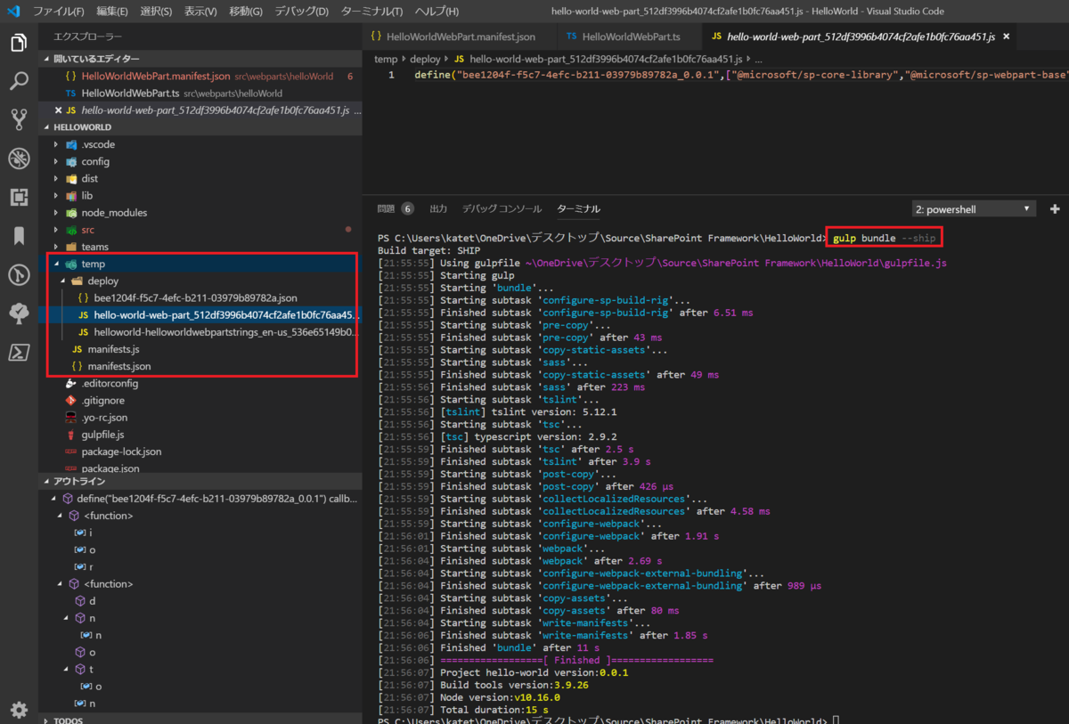Open the Manage gear in the activity bar

(x=19, y=710)
